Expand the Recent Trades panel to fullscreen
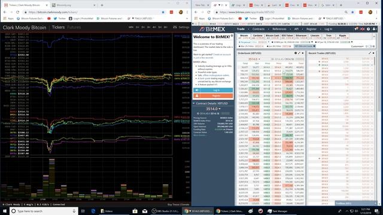 tap(370, 53)
